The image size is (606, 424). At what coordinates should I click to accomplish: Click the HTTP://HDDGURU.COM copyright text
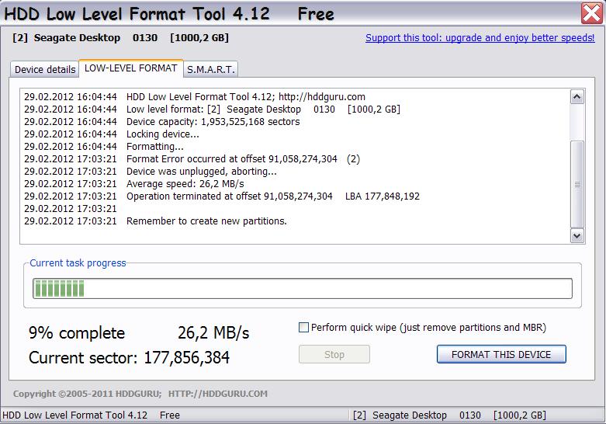pyautogui.click(x=217, y=394)
